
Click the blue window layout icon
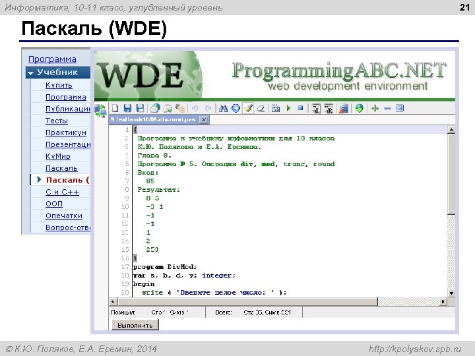[x=400, y=107]
